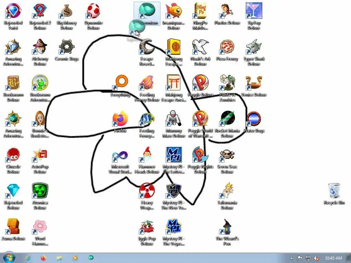Image resolution: width=351 pixels, height=263 pixels.
Task: Click The Wizard's Pen icon
Action: (x=227, y=232)
